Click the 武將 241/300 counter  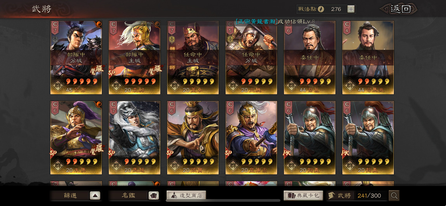(x=357, y=196)
